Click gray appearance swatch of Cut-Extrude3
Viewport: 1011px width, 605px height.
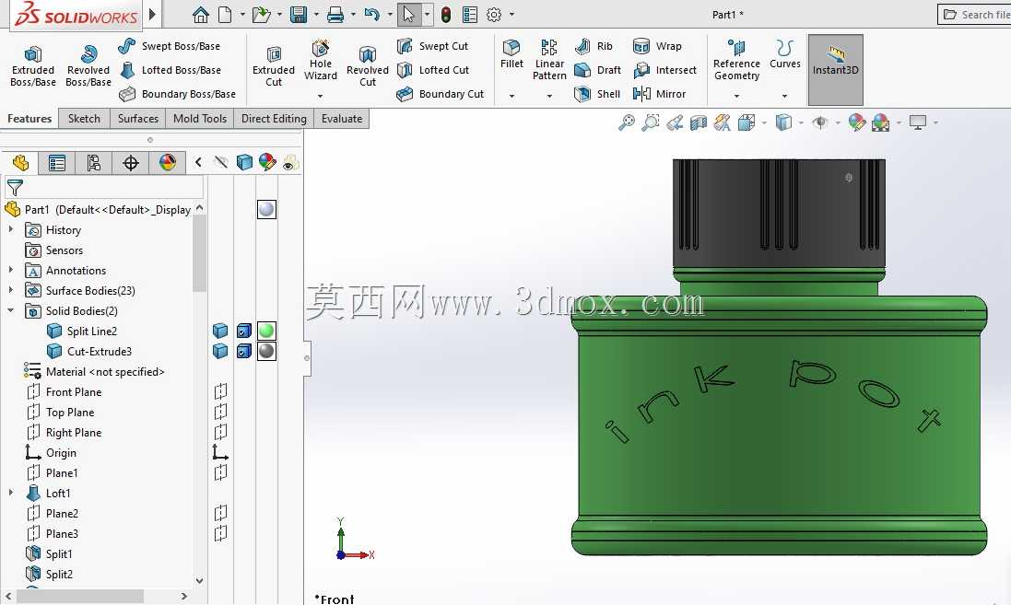tap(266, 351)
